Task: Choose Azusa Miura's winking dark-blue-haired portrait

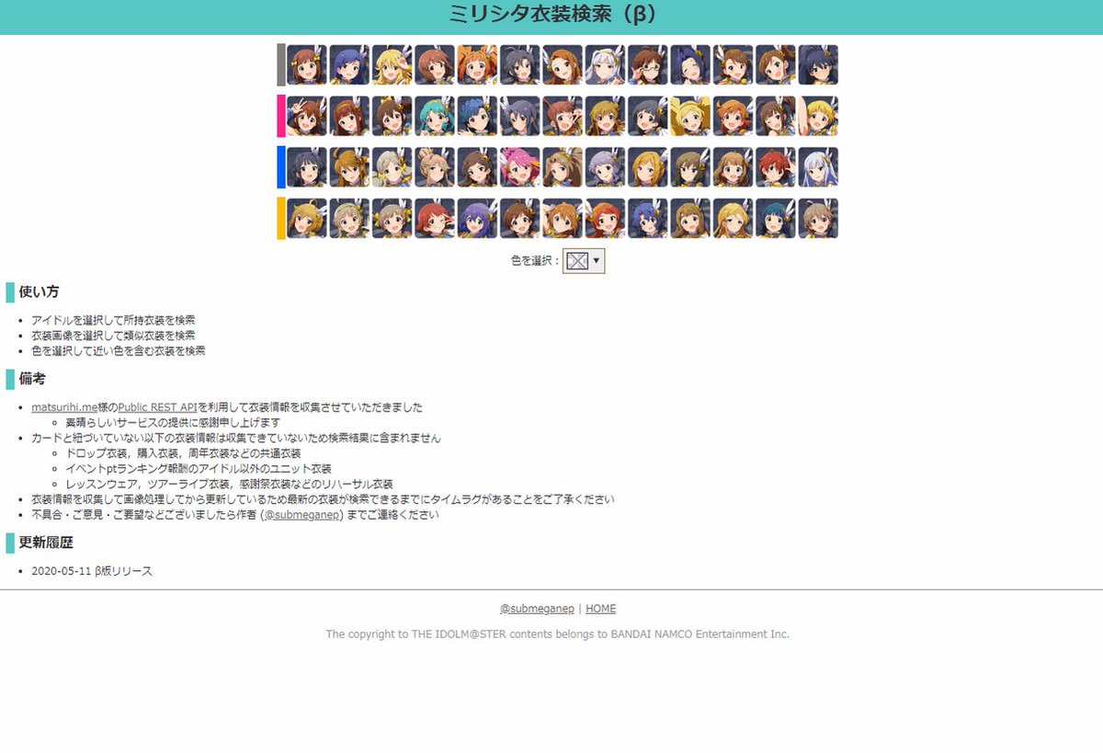Action: tap(690, 64)
